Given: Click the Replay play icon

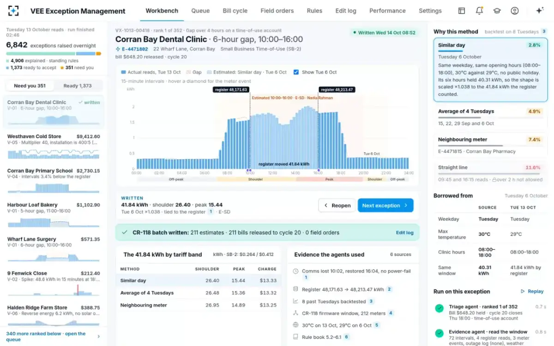Looking at the screenshot, I should point(523,292).
